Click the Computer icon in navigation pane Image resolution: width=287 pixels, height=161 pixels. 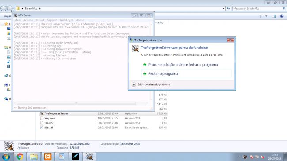[7, 85]
